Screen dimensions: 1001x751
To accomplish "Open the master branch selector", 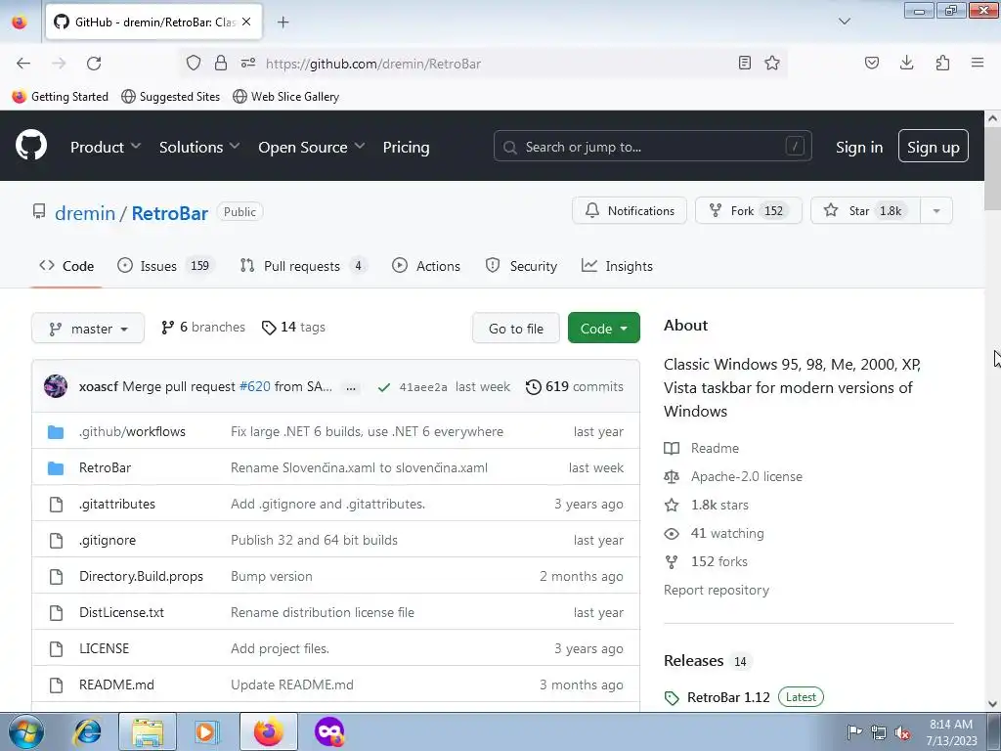I will coord(88,329).
